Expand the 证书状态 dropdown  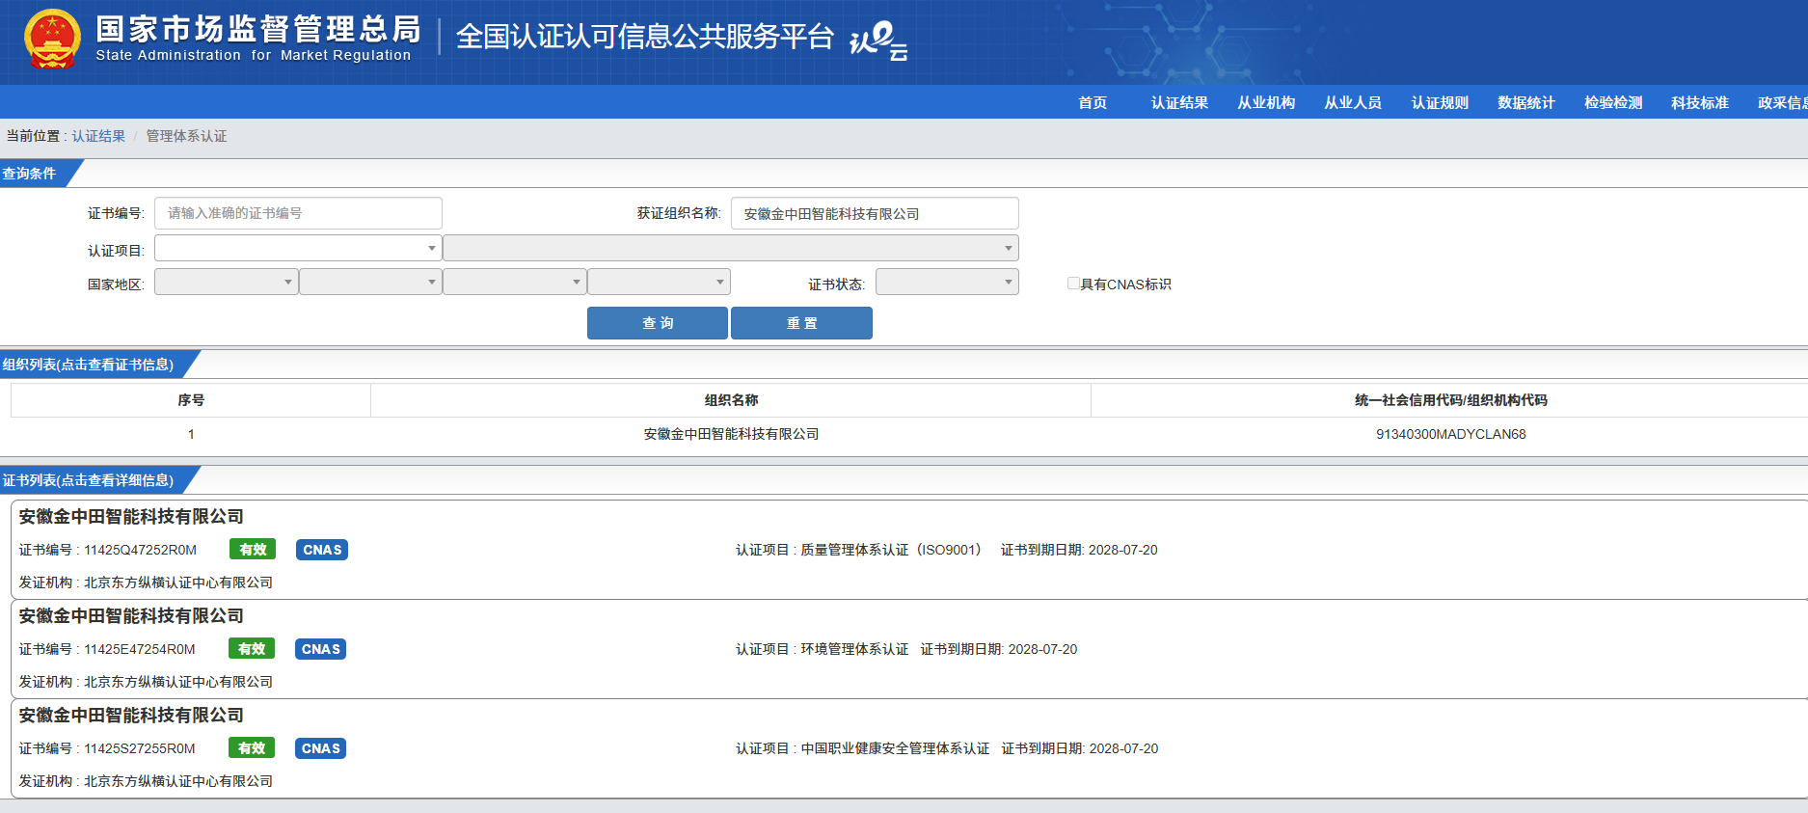pos(946,283)
